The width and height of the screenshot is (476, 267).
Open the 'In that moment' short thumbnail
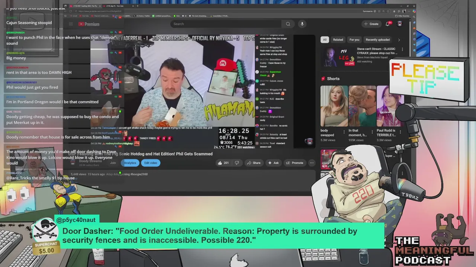(362, 106)
